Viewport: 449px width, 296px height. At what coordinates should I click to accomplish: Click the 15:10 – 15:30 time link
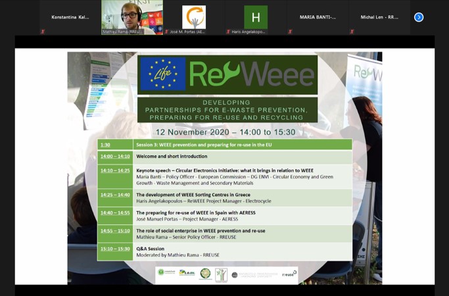(x=115, y=249)
